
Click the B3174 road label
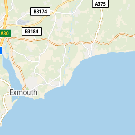(x=40, y=11)
